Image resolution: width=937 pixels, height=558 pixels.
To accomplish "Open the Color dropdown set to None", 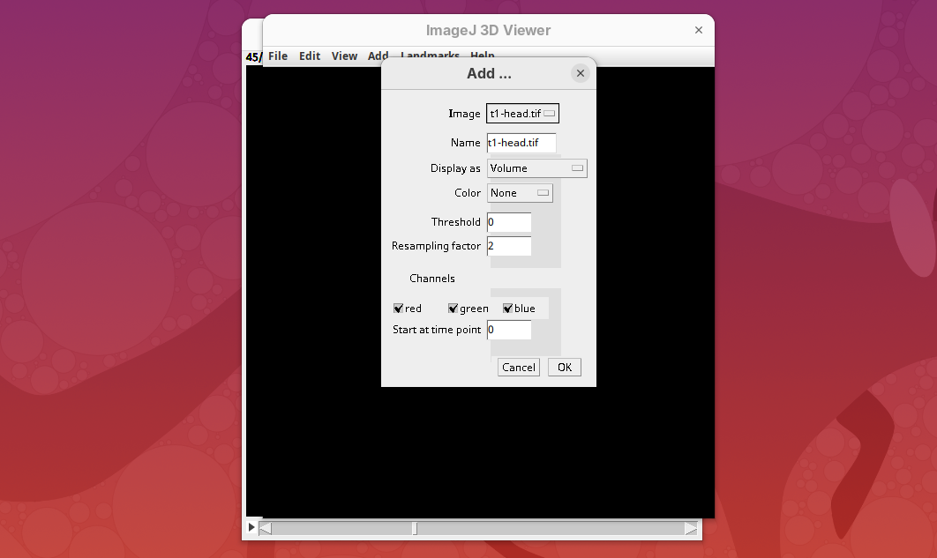I will tap(520, 193).
